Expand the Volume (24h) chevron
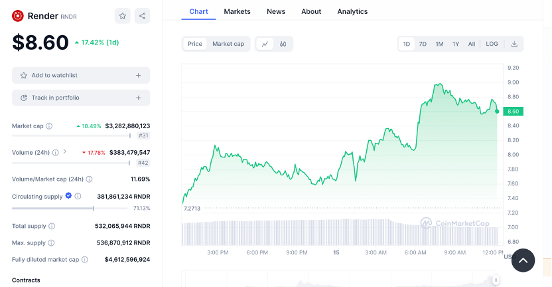The image size is (552, 287). tap(64, 152)
